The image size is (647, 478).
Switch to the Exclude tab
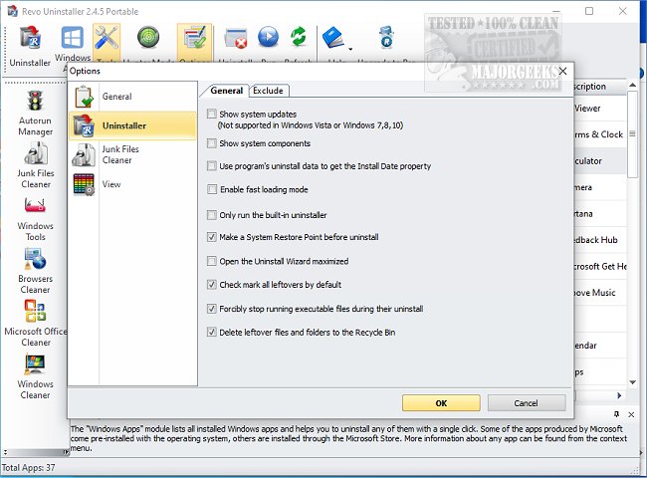[x=268, y=91]
